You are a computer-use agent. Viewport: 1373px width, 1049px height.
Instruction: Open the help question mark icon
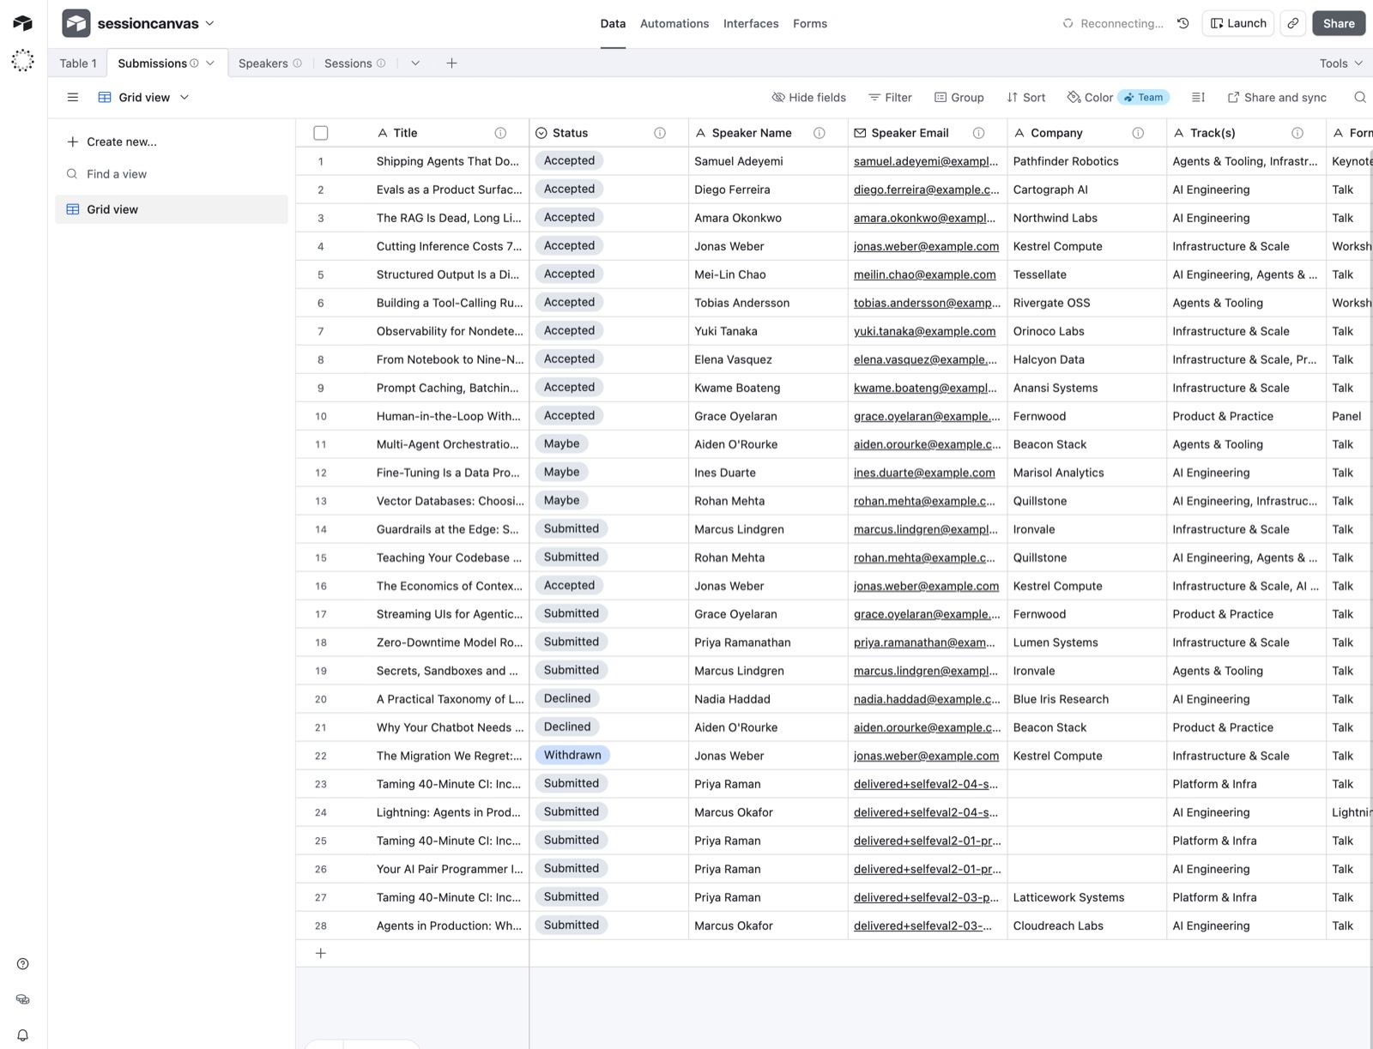[22, 964]
